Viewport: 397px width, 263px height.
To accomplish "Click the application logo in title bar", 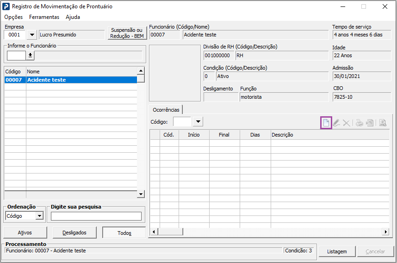I will pos(6,6).
